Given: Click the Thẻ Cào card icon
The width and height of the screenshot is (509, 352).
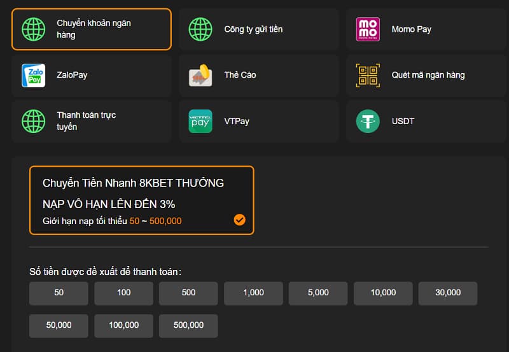Looking at the screenshot, I should coord(200,75).
